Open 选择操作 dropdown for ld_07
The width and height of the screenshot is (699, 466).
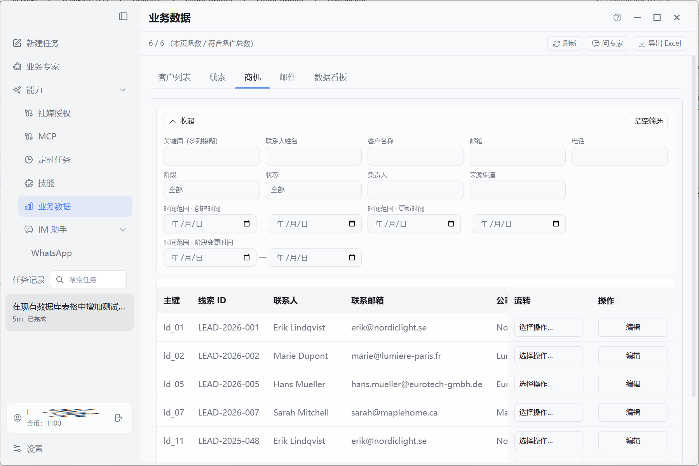click(549, 412)
